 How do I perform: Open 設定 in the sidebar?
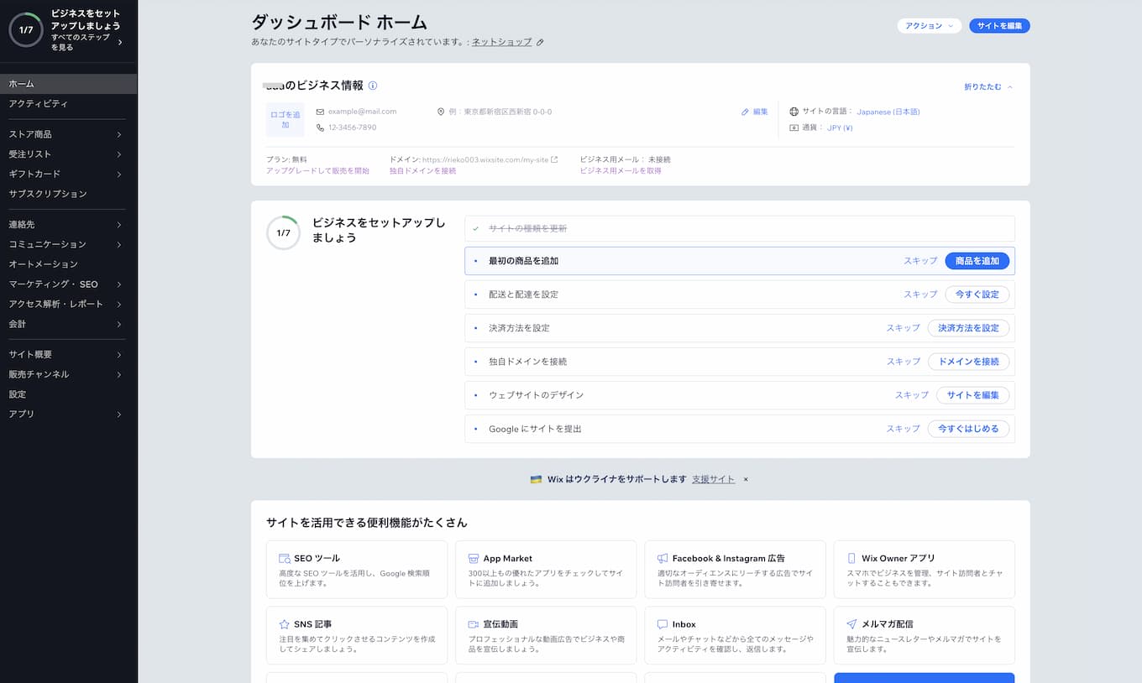pos(68,394)
